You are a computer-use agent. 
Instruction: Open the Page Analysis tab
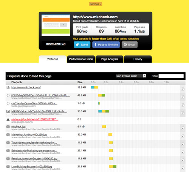(109, 59)
